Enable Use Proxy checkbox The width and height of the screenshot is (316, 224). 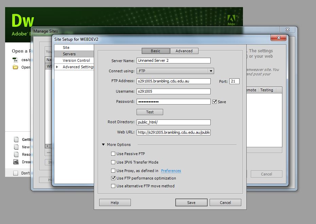[113, 171]
